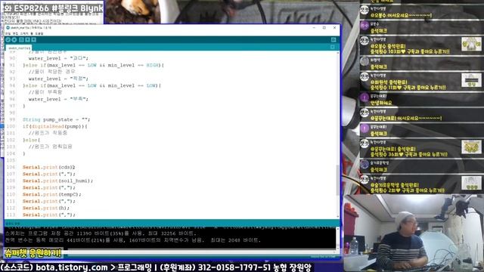
Task: Close the Arduino IDE window
Action: pyautogui.click(x=334, y=28)
